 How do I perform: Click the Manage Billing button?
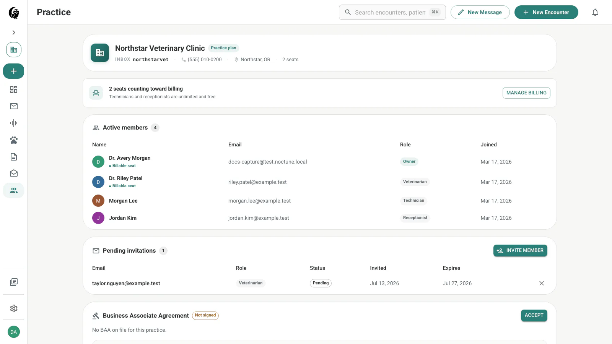point(526,93)
